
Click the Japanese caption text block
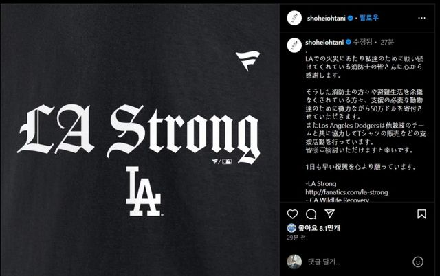[x=365, y=113]
